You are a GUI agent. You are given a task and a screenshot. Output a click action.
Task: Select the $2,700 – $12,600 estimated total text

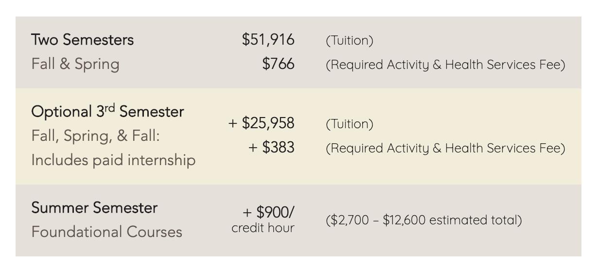pyautogui.click(x=423, y=220)
